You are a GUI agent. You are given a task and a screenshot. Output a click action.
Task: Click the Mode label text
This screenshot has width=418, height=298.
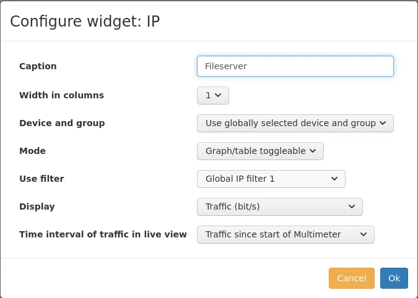click(x=32, y=151)
